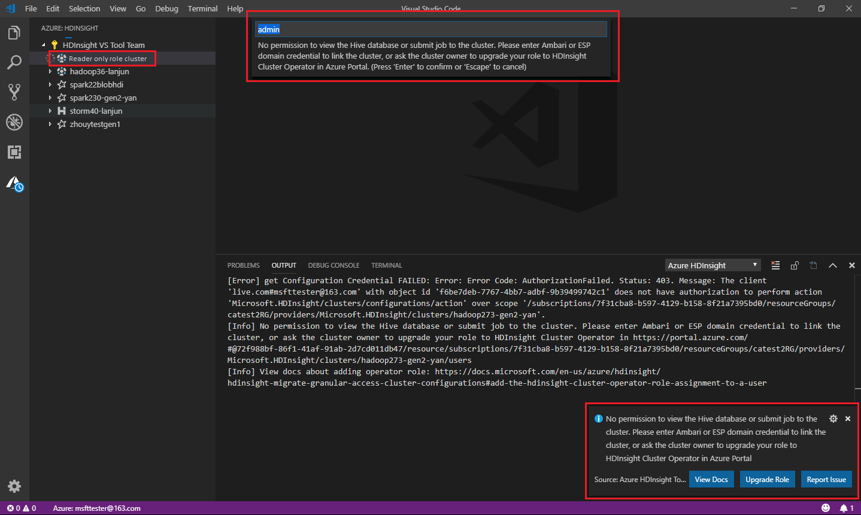Open the Terminal menu
The height and width of the screenshot is (515, 861).
coord(202,8)
